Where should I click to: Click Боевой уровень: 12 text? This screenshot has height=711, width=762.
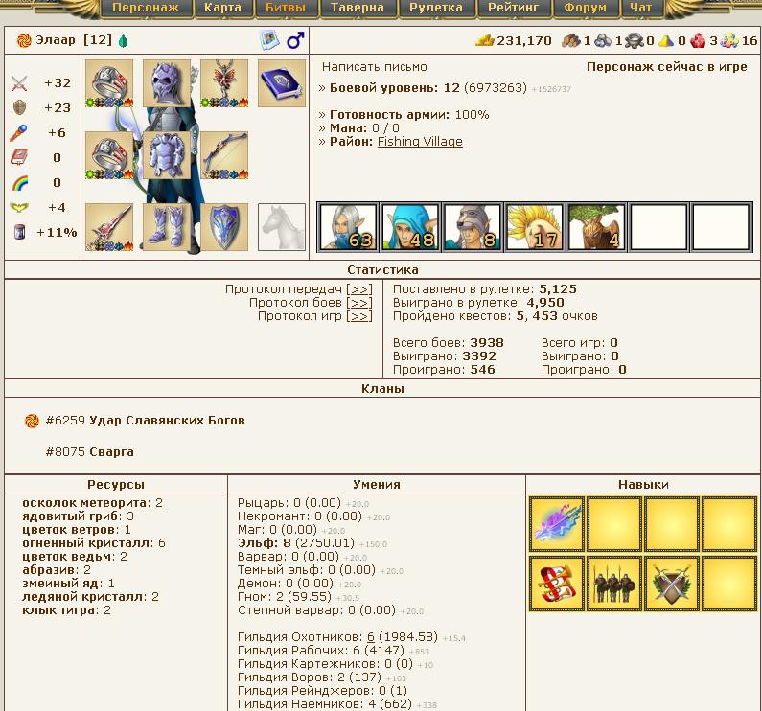pyautogui.click(x=395, y=88)
